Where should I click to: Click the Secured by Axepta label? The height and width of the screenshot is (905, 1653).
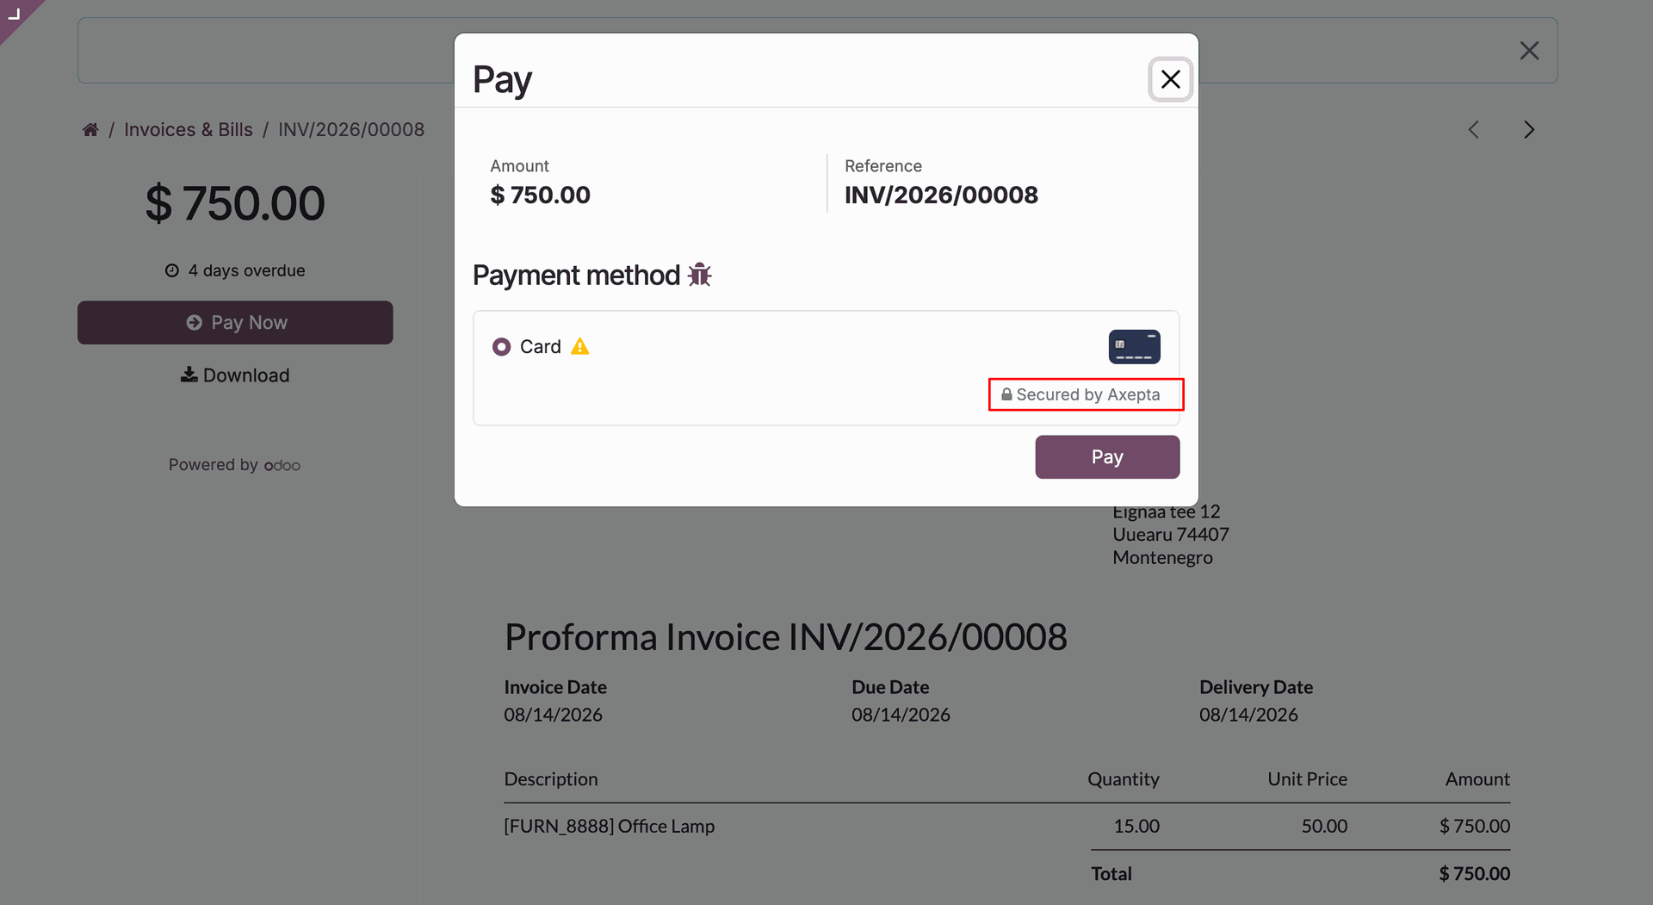tap(1087, 394)
